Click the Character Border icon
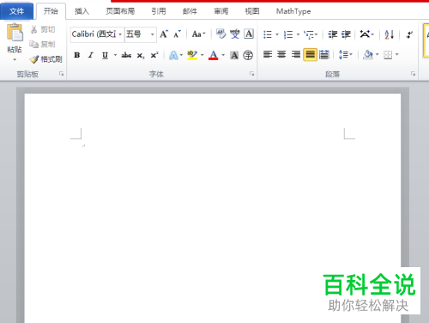This screenshot has width=429, height=323. (x=249, y=34)
